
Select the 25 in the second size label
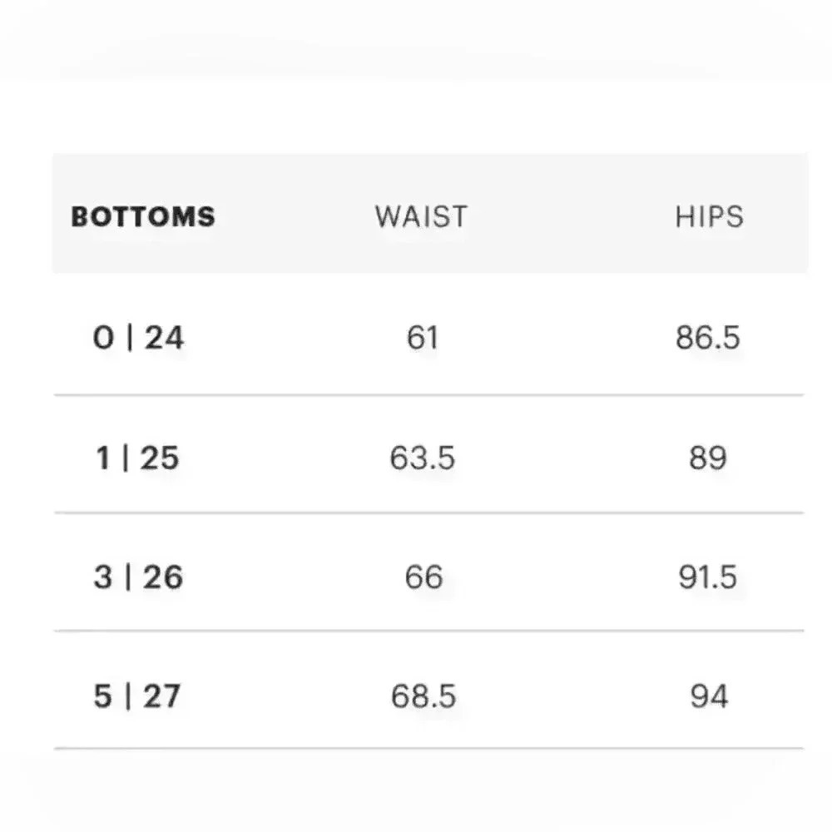[159, 458]
